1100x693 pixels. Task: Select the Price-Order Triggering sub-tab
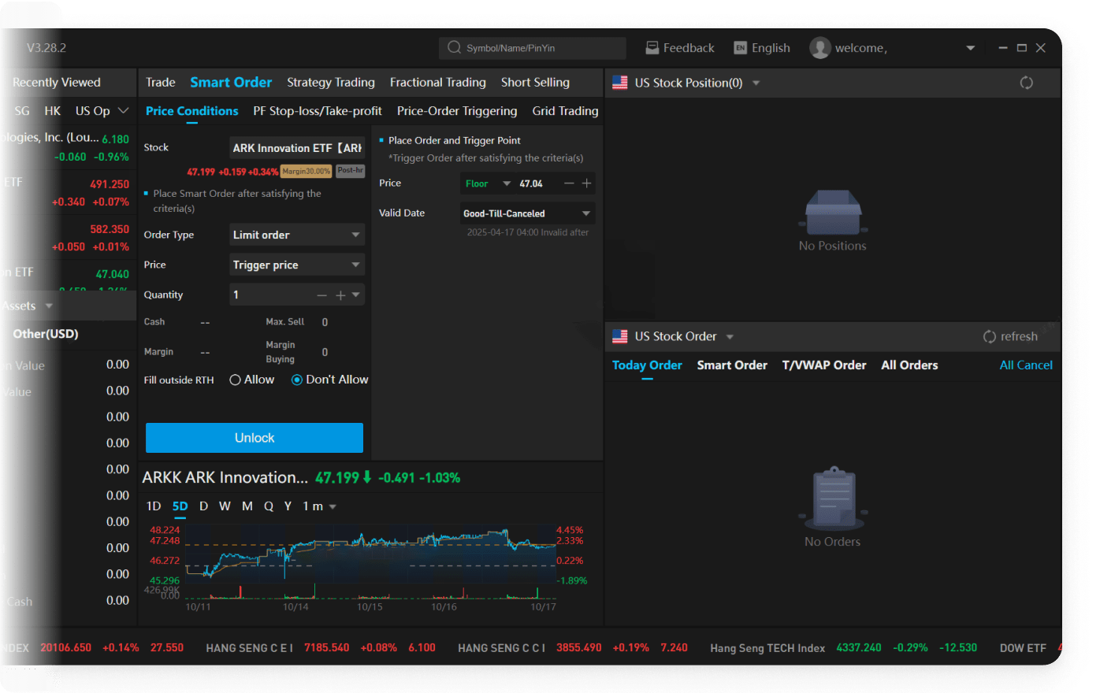pyautogui.click(x=457, y=111)
